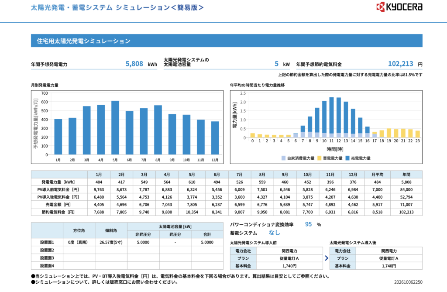Click the 方位角 column header
Screen dimensions: 447x292
click(x=79, y=230)
